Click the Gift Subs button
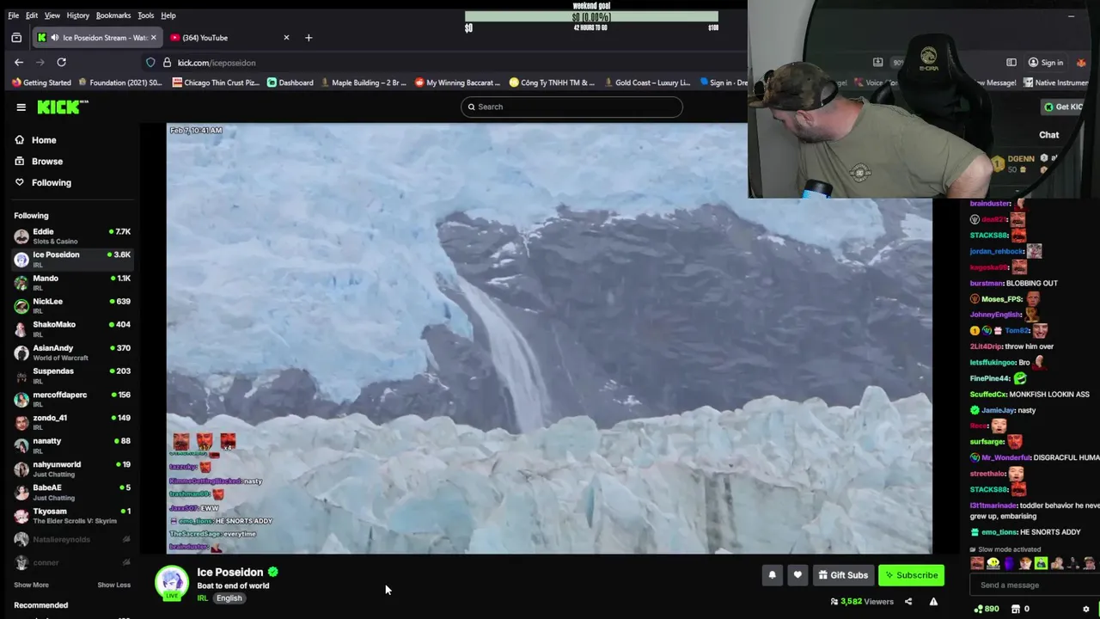Viewport: 1100px width, 619px height. click(x=843, y=575)
